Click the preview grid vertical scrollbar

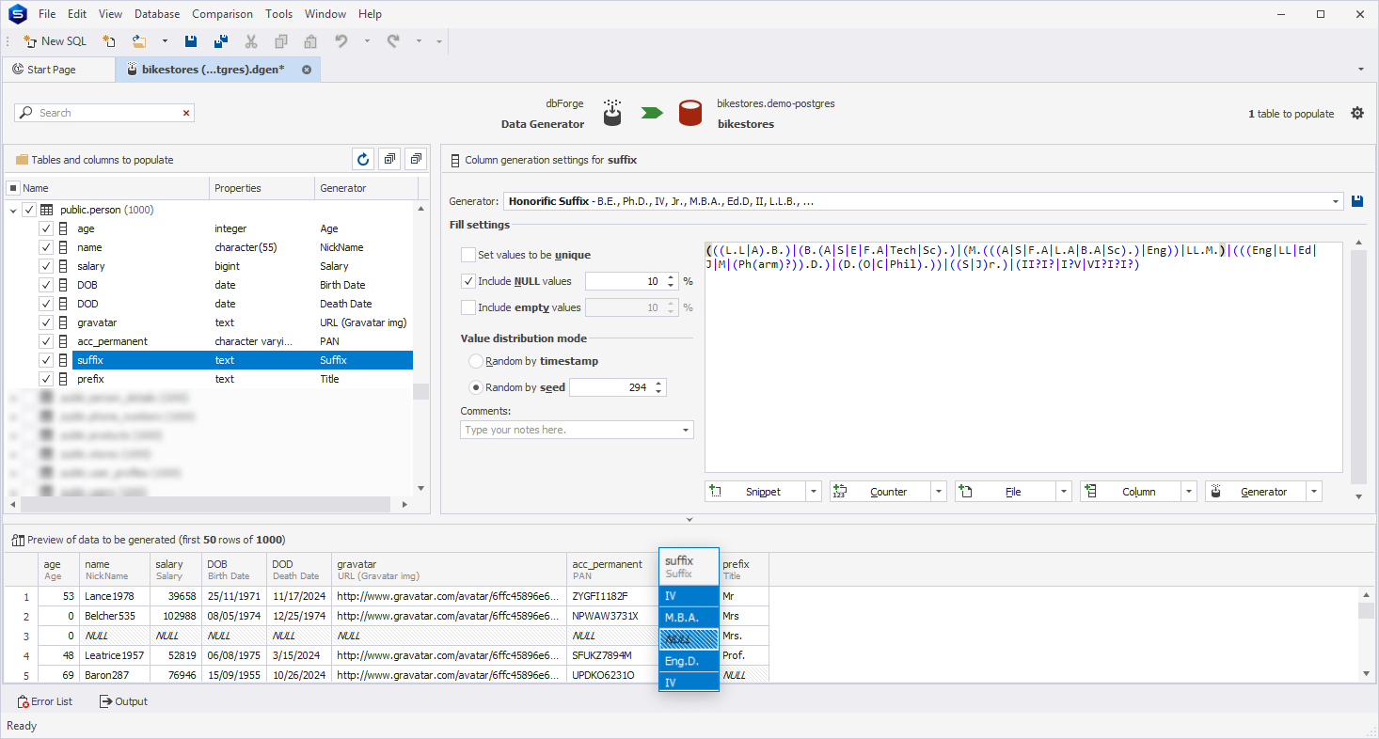(x=1365, y=611)
